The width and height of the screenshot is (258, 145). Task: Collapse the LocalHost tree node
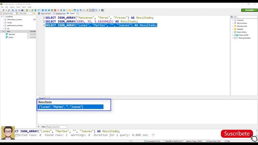[2, 17]
